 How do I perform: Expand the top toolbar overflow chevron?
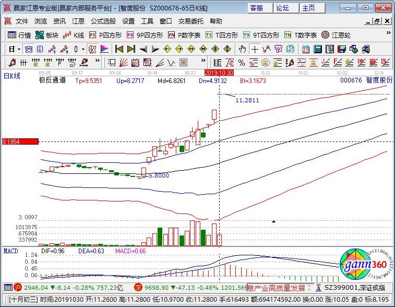point(389,33)
